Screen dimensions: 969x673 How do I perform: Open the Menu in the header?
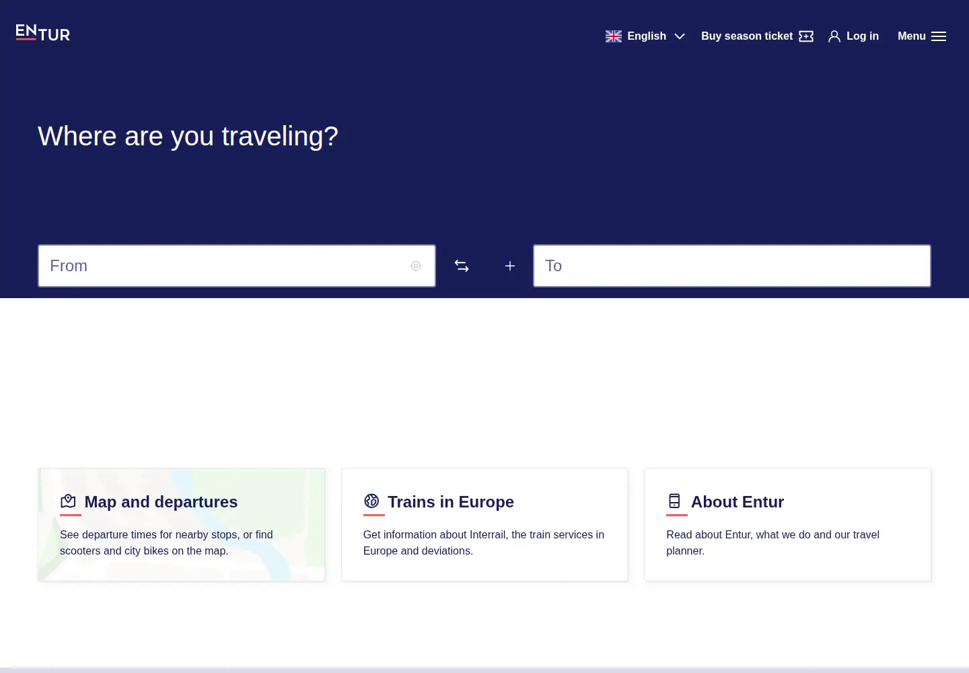pyautogui.click(x=922, y=36)
